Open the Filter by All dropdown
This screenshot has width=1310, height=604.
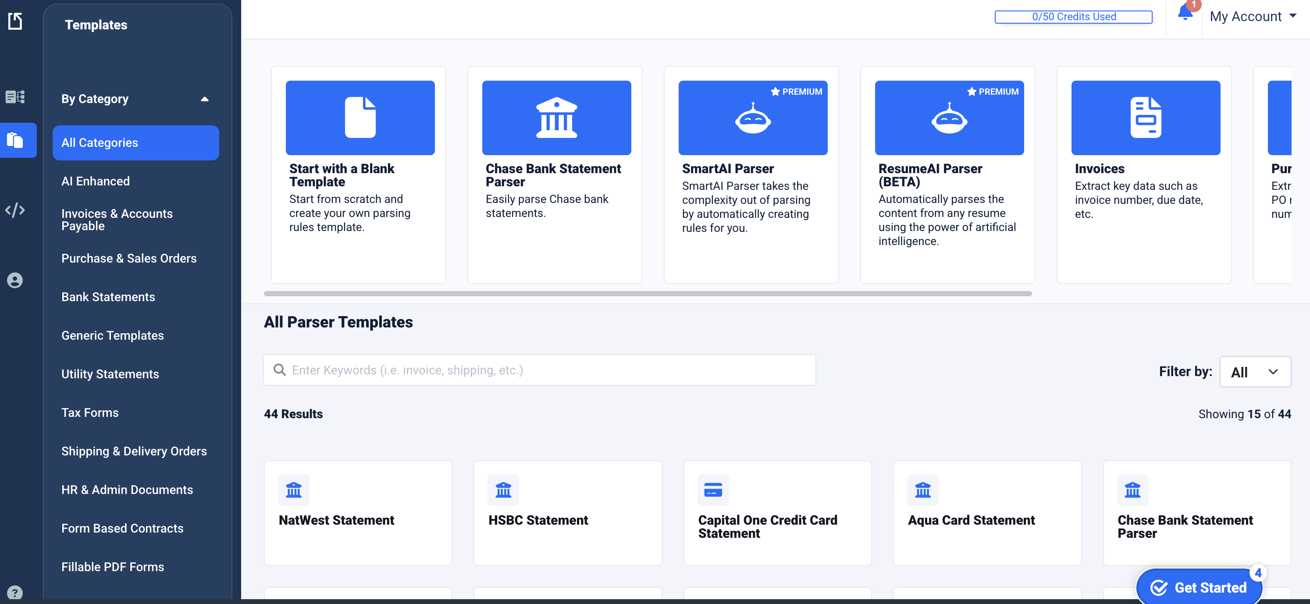(x=1255, y=372)
